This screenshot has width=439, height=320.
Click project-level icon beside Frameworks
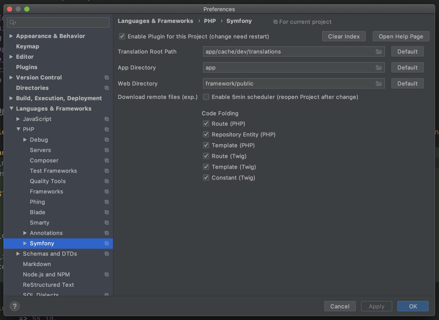tap(107, 192)
